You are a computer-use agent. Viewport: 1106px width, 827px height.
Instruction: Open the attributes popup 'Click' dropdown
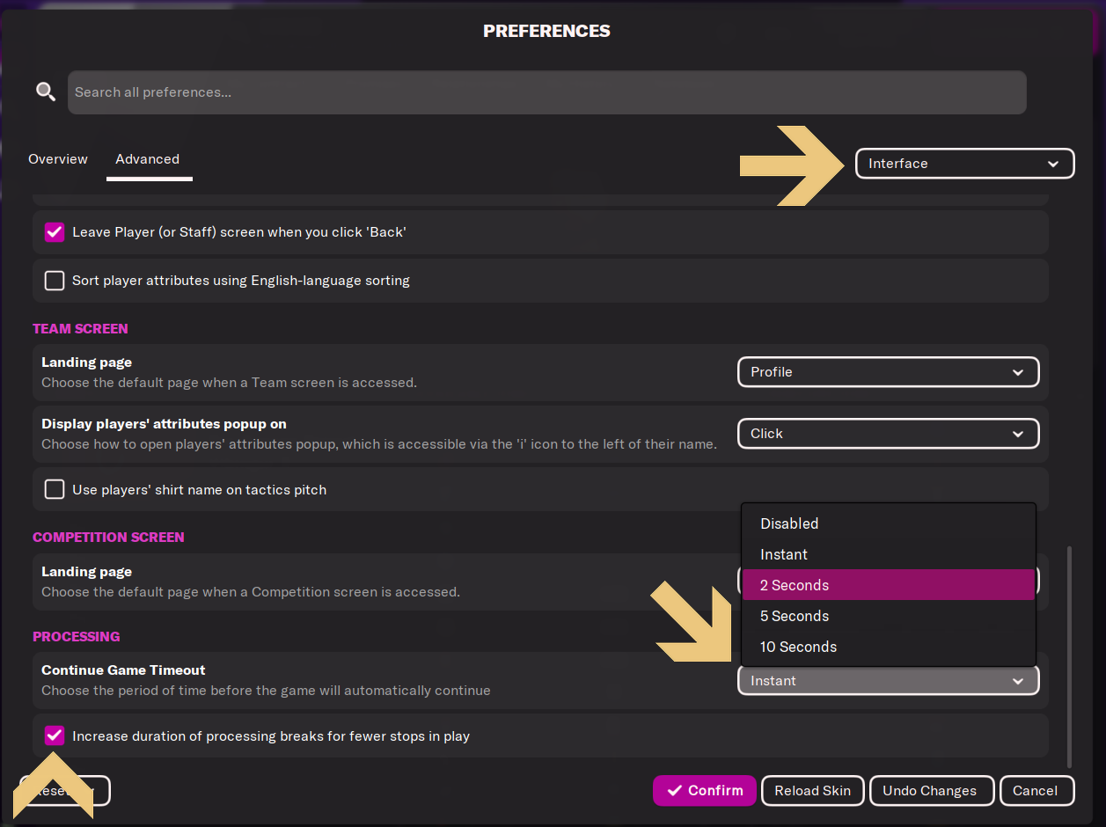[888, 434]
